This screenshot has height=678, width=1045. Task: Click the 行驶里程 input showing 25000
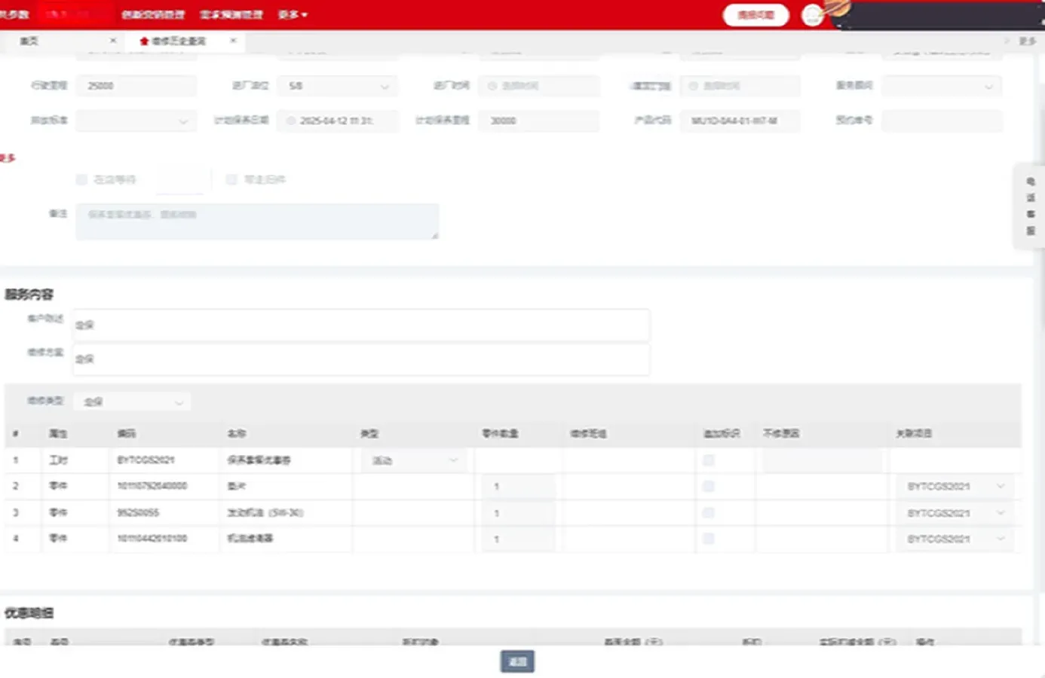136,85
